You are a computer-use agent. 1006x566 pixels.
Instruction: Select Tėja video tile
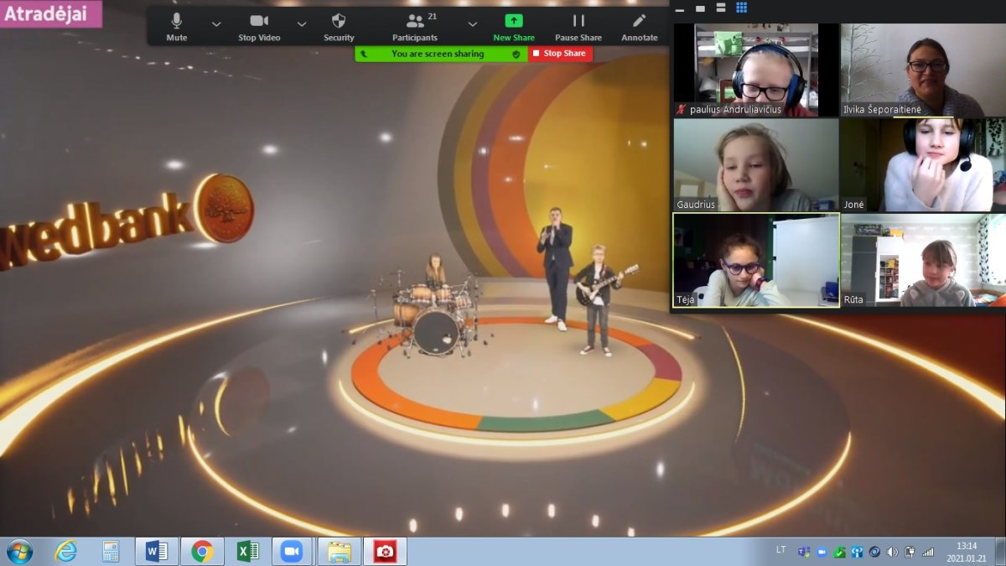point(756,260)
